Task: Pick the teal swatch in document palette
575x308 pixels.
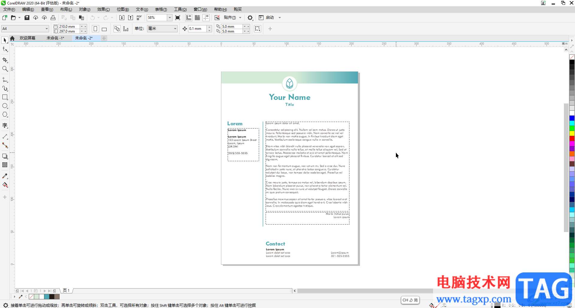Action: 46,297
